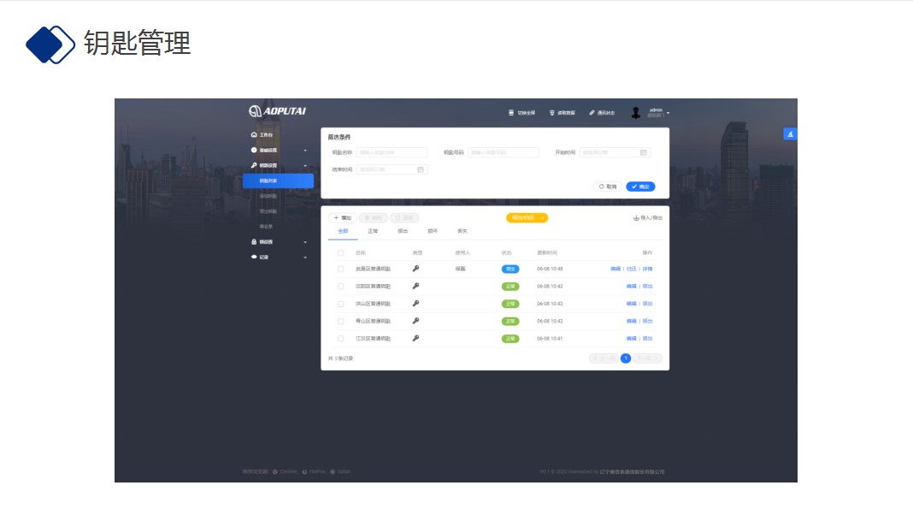
Task: Click update time 06-08 10:41
Action: (550, 339)
